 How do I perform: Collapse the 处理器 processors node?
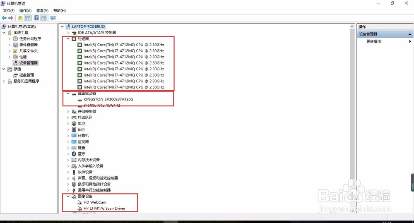point(68,38)
